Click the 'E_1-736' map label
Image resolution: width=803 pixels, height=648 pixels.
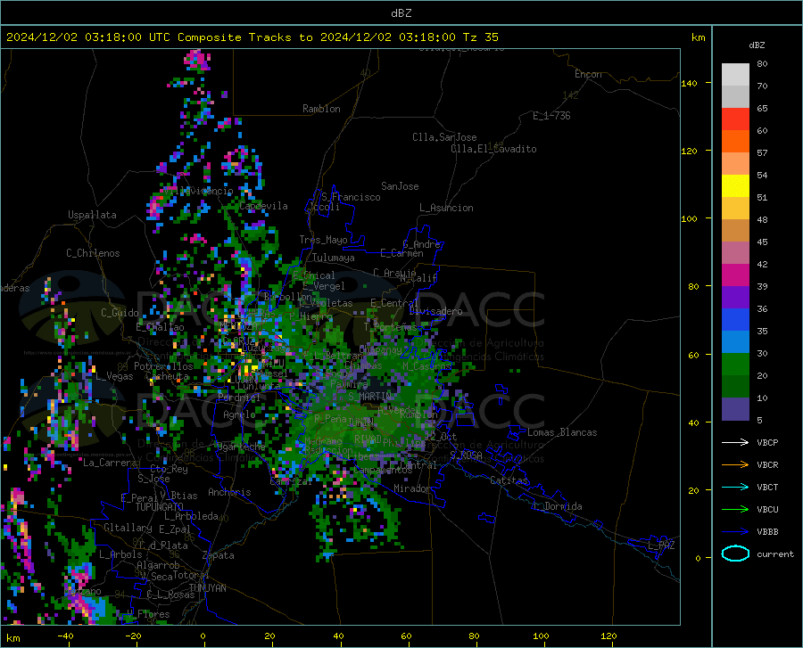coord(551,116)
